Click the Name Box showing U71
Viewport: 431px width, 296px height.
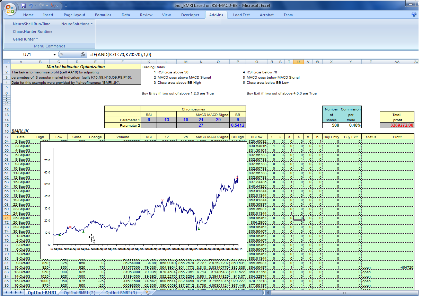tap(28, 54)
